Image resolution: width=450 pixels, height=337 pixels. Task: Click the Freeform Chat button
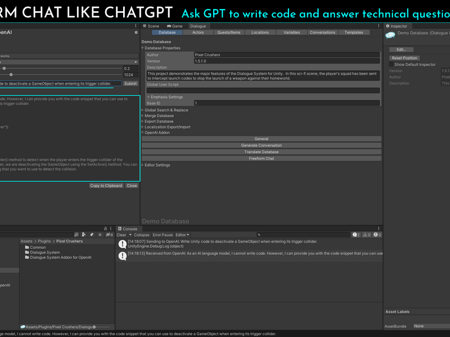(x=261, y=158)
